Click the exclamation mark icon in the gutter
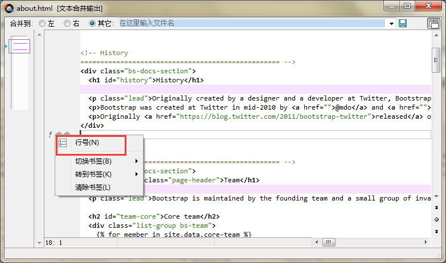446x263 pixels. point(50,134)
